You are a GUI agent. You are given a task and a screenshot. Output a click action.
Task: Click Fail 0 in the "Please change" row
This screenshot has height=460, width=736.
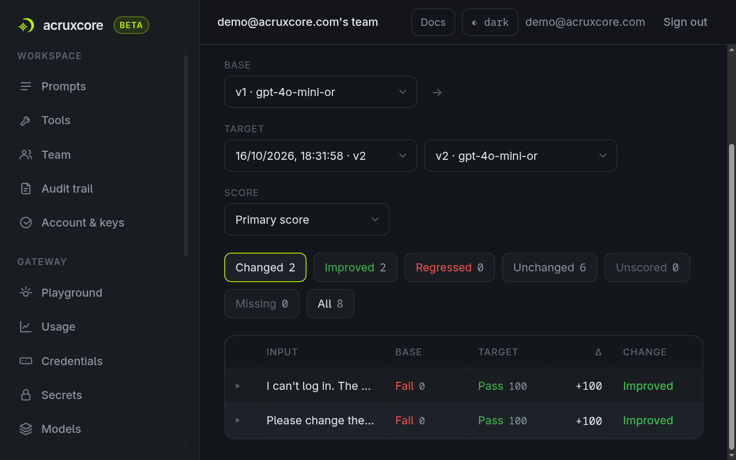coord(410,420)
